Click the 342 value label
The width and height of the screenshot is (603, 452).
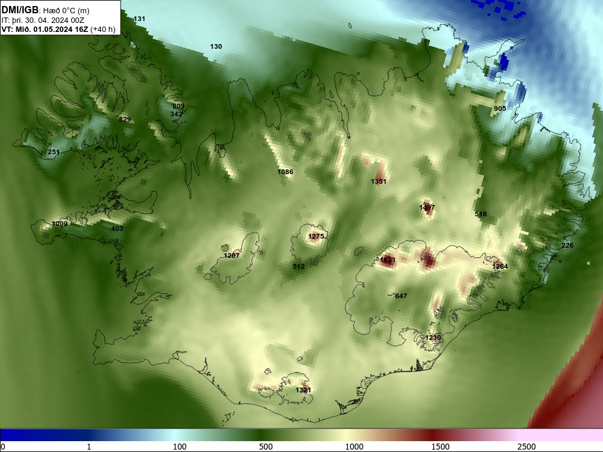(x=176, y=114)
